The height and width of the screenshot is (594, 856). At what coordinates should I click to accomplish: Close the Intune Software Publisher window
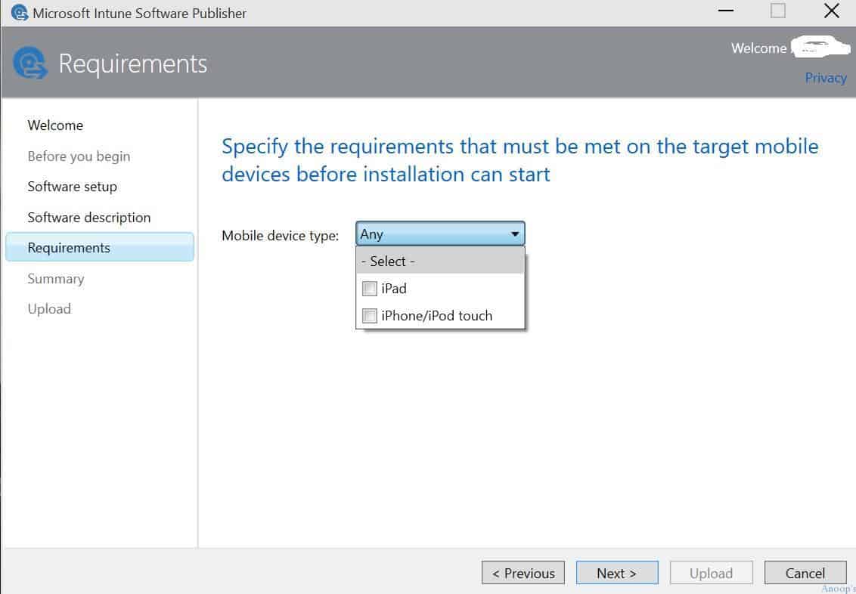click(x=832, y=11)
